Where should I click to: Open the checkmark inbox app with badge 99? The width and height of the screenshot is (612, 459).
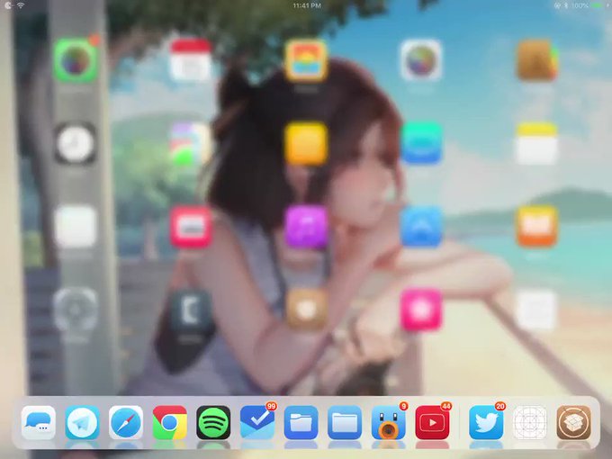click(257, 422)
